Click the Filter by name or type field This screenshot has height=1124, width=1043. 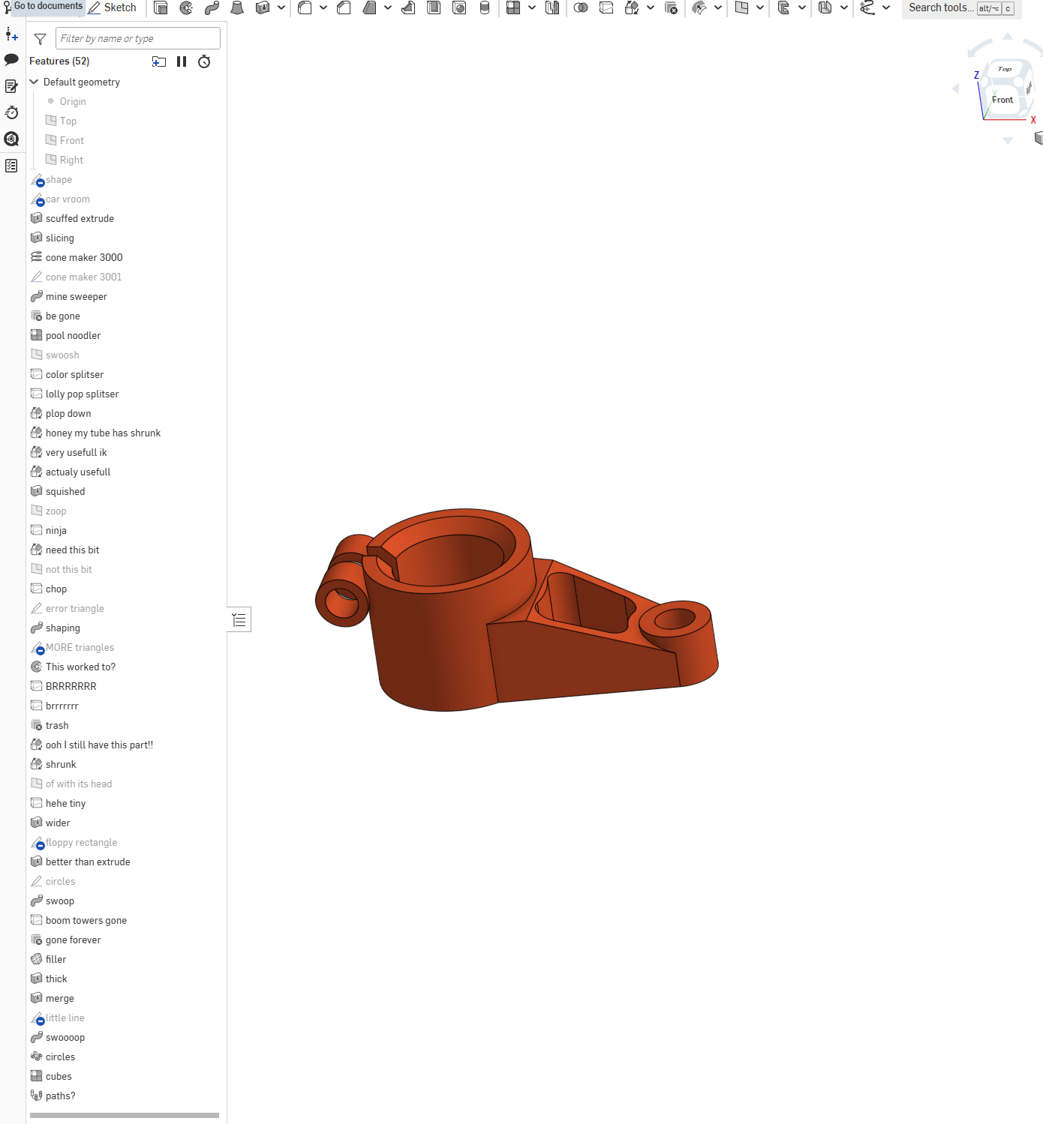(x=138, y=38)
